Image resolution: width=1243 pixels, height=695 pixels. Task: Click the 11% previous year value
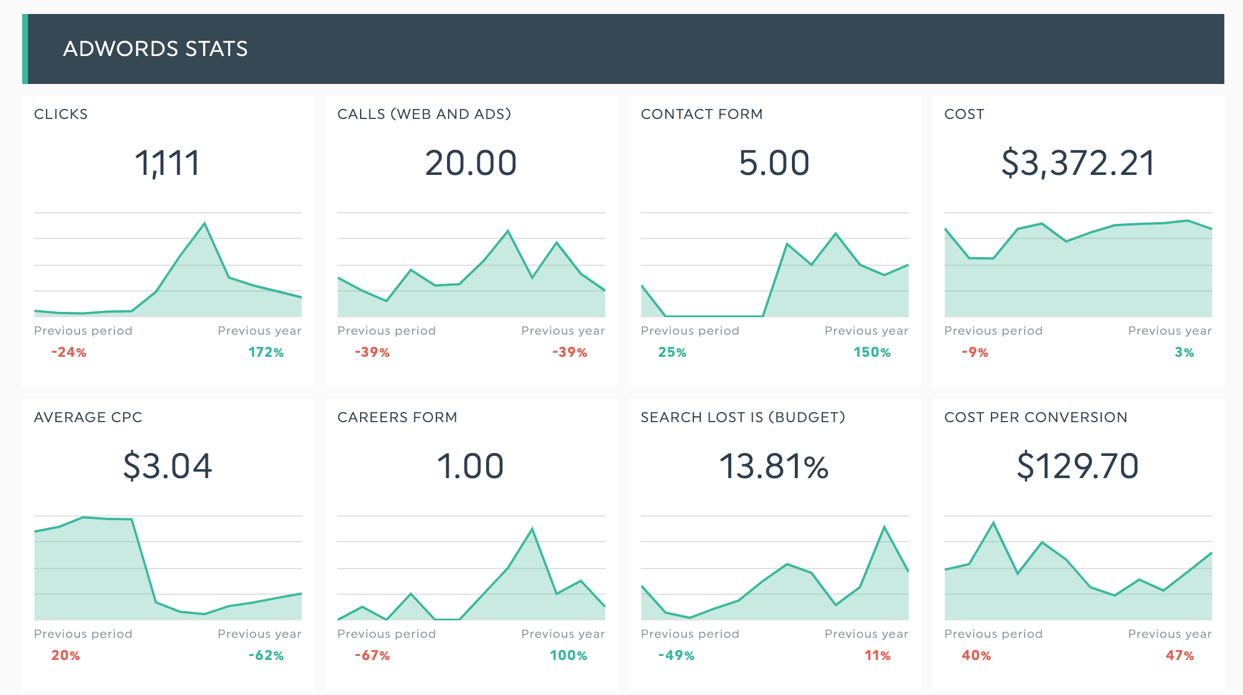(x=878, y=655)
